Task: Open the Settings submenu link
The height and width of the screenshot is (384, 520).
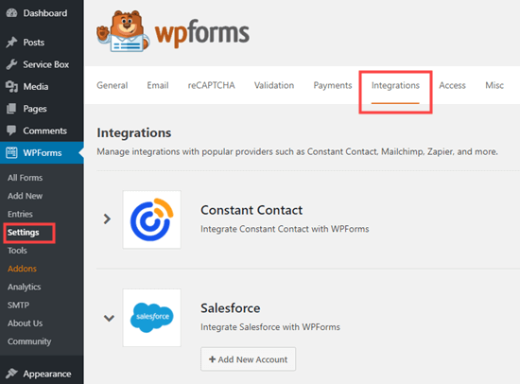Action: point(24,233)
